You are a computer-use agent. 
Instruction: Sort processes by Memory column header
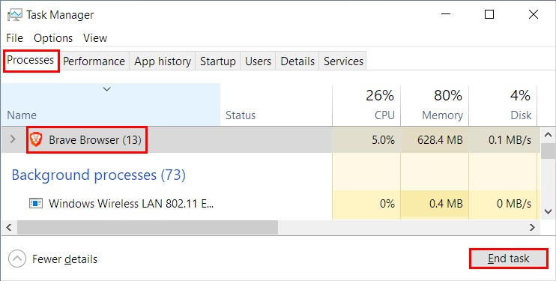pyautogui.click(x=435, y=106)
